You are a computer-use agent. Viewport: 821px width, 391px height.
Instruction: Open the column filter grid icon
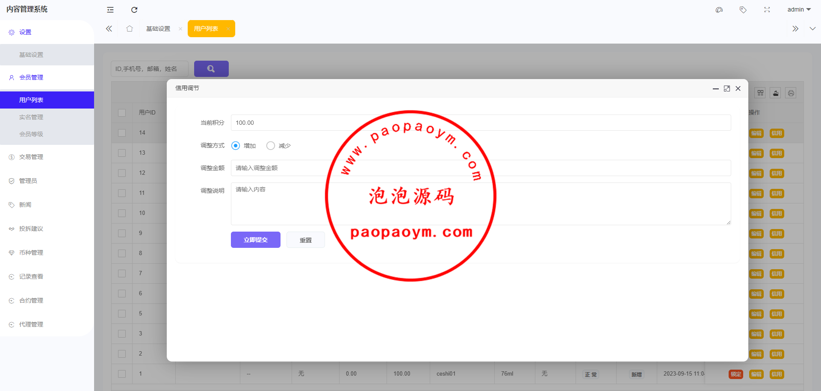tap(760, 93)
